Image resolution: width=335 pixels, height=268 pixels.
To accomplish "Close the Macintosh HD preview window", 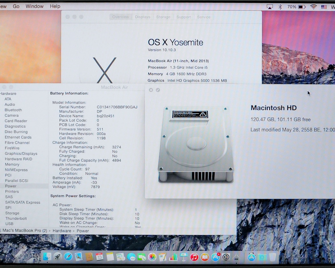I will pyautogui.click(x=151, y=90).
